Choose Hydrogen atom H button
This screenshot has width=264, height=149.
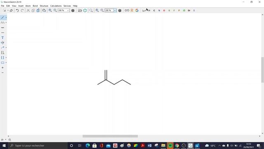tap(149, 10)
